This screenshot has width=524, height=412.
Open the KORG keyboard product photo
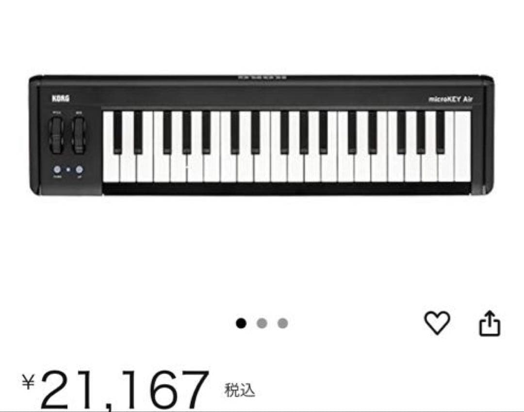tap(262, 135)
